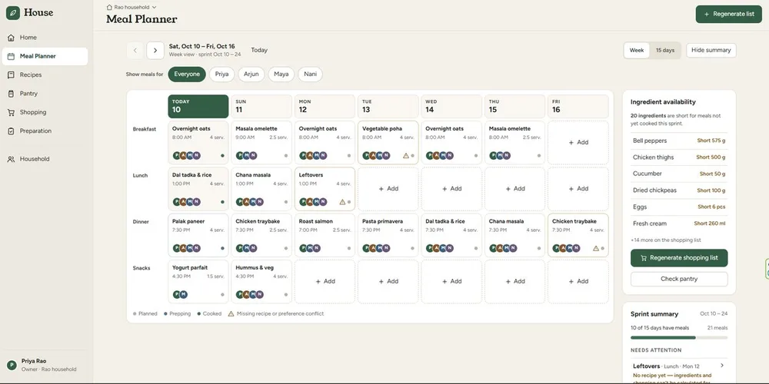Expand the Rao household dropdown
Viewport: 769px width, 384px height.
pos(131,8)
